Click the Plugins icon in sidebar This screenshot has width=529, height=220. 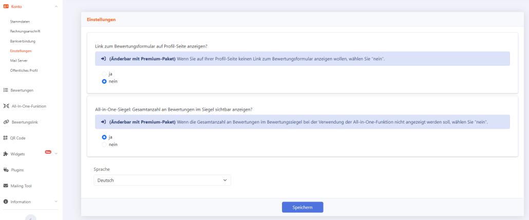6,170
